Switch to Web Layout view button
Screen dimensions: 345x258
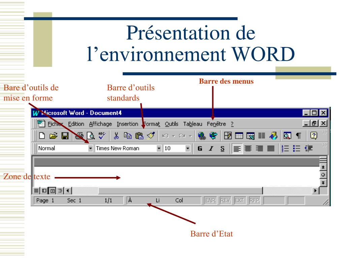pyautogui.click(x=44, y=191)
